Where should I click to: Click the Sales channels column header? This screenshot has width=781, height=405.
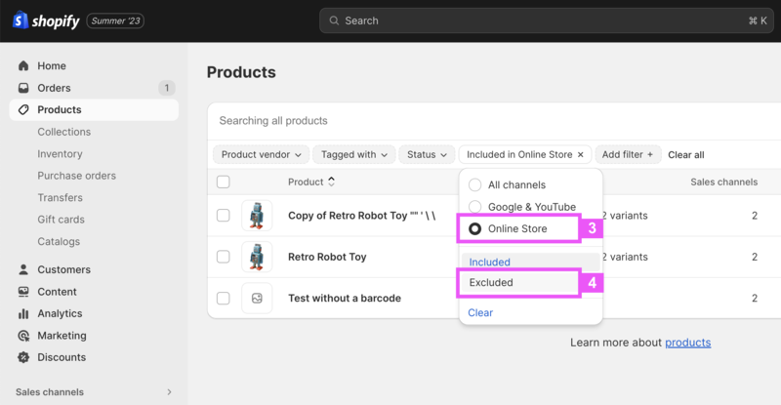click(723, 182)
